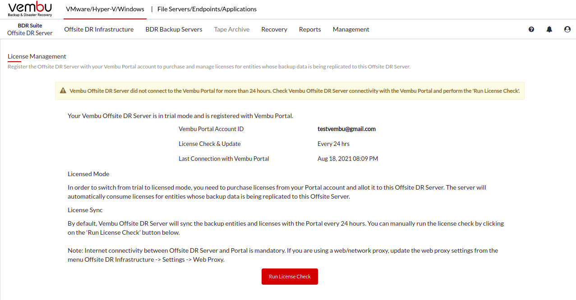The image size is (576, 300).
Task: Open the Reports menu
Action: click(310, 29)
